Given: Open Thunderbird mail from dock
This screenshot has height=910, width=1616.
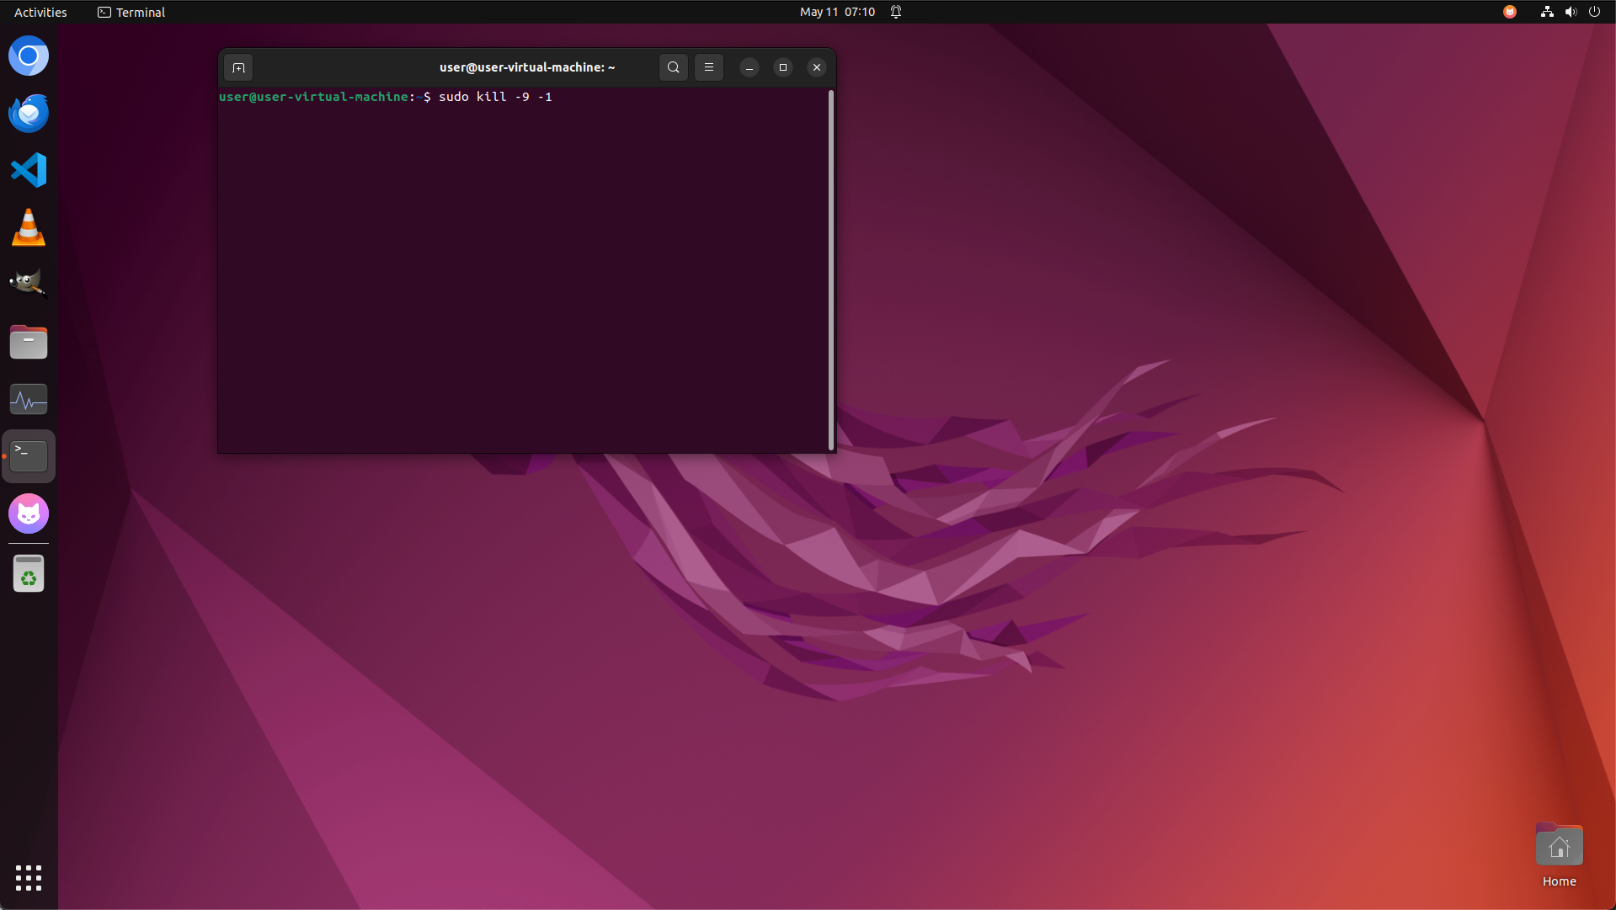Looking at the screenshot, I should [x=29, y=114].
